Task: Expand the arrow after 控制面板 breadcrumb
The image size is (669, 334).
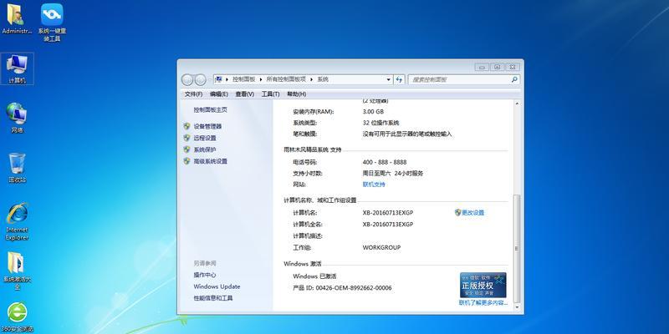Action: point(261,79)
